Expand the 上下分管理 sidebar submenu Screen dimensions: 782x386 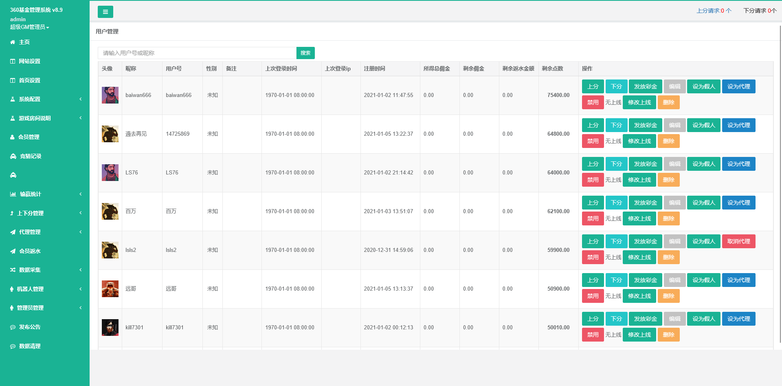[x=45, y=213]
